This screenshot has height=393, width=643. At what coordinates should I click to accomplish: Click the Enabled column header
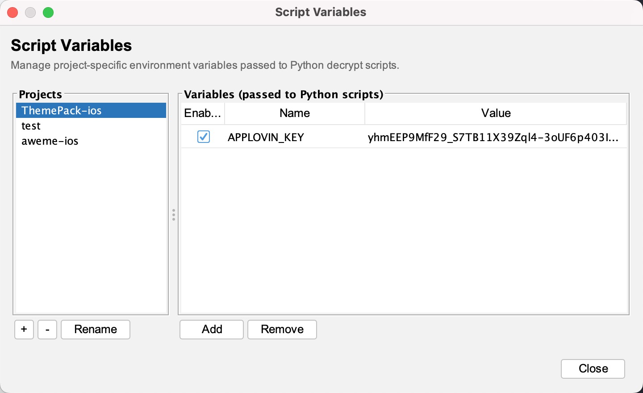point(203,113)
